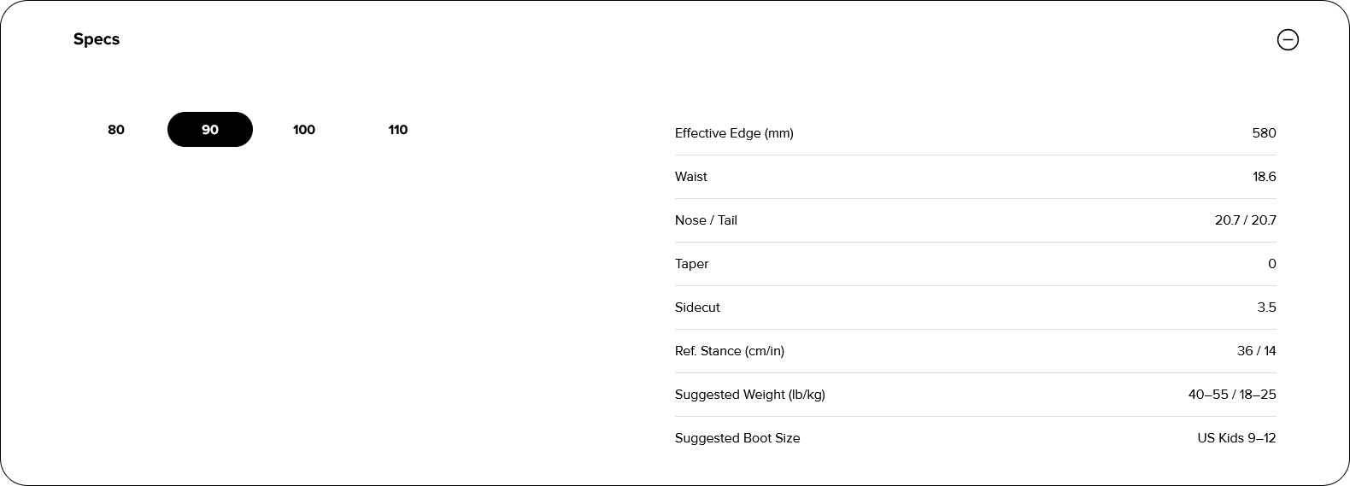
Task: Click the effective edge value 580
Action: 1264,133
